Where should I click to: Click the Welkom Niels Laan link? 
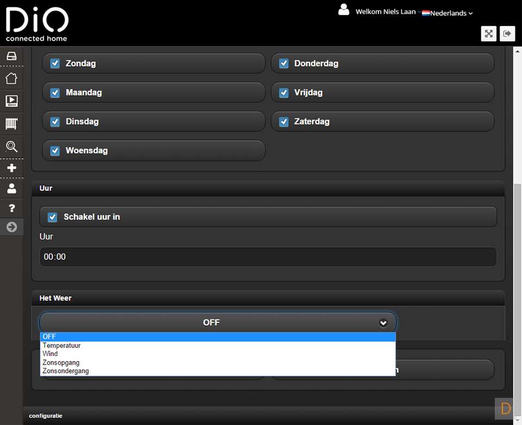386,12
